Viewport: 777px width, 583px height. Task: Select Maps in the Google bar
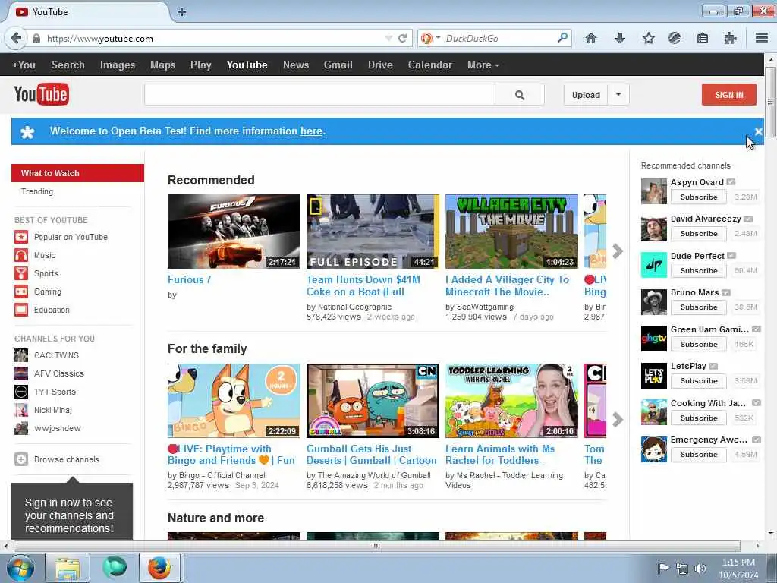pos(162,65)
